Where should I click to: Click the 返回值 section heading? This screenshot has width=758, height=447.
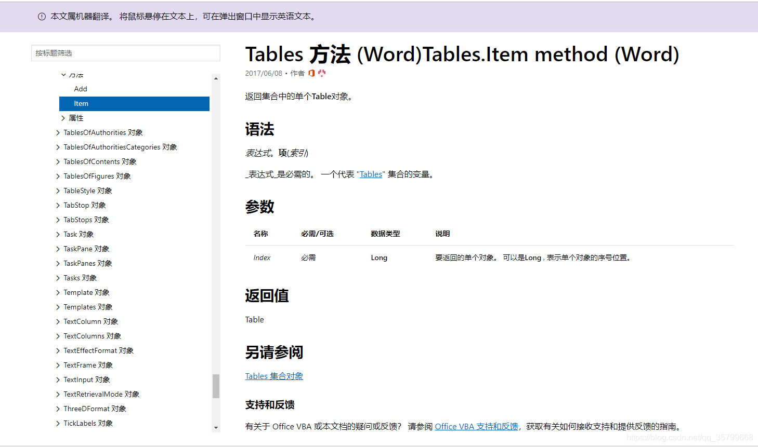point(267,295)
